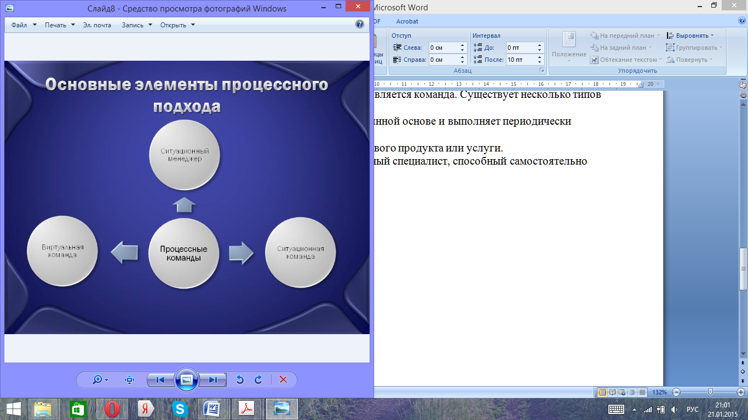Screen dimensions: 748x420
Task: Click the Эл. почта button
Action: (x=97, y=25)
